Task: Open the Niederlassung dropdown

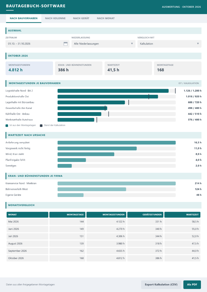Action: 104,44
